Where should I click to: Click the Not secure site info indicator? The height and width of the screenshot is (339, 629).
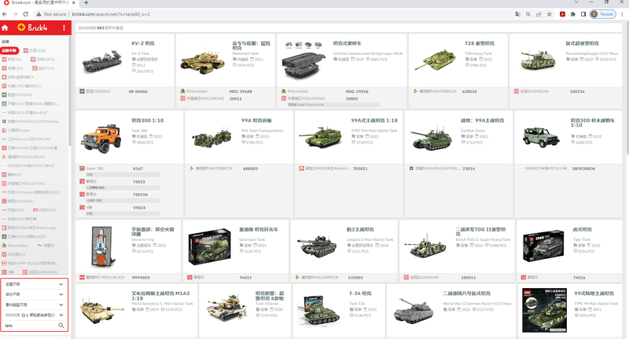pyautogui.click(x=51, y=14)
